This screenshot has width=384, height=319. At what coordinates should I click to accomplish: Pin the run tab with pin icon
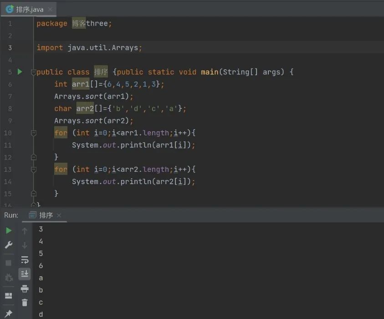point(8,314)
